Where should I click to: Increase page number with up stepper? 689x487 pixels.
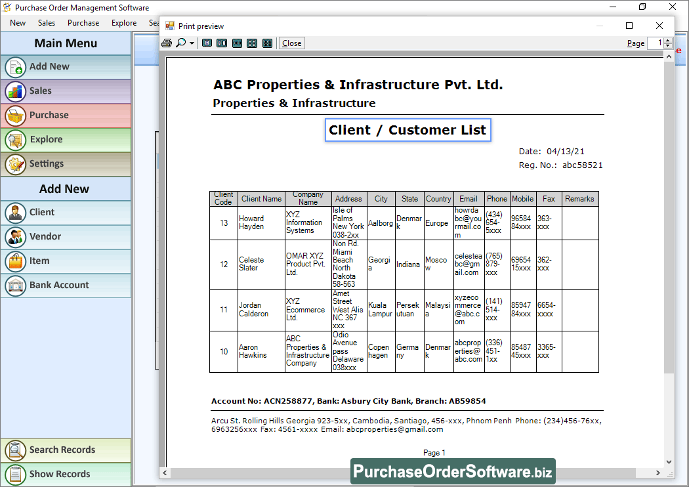click(668, 41)
